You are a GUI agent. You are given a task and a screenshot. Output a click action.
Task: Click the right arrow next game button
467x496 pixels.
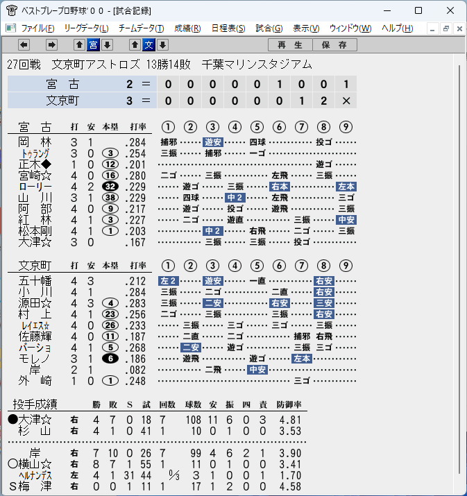point(51,45)
